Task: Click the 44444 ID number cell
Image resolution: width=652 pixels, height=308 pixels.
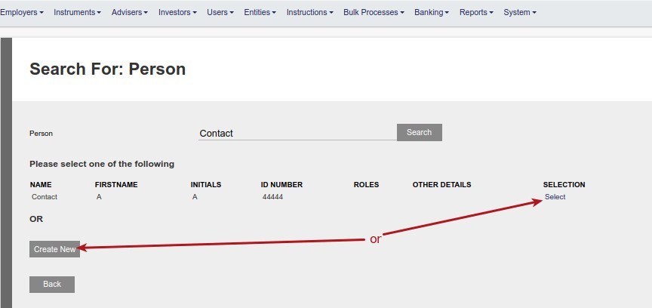Action: click(x=272, y=197)
